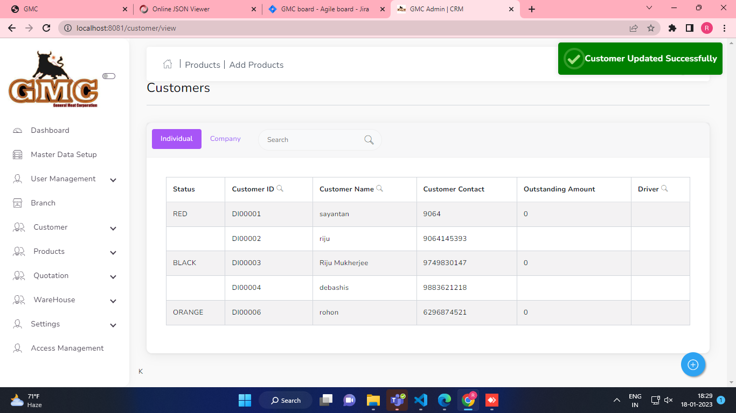Viewport: 736px width, 413px height.
Task: Open Access Management in the sidebar
Action: click(x=67, y=348)
